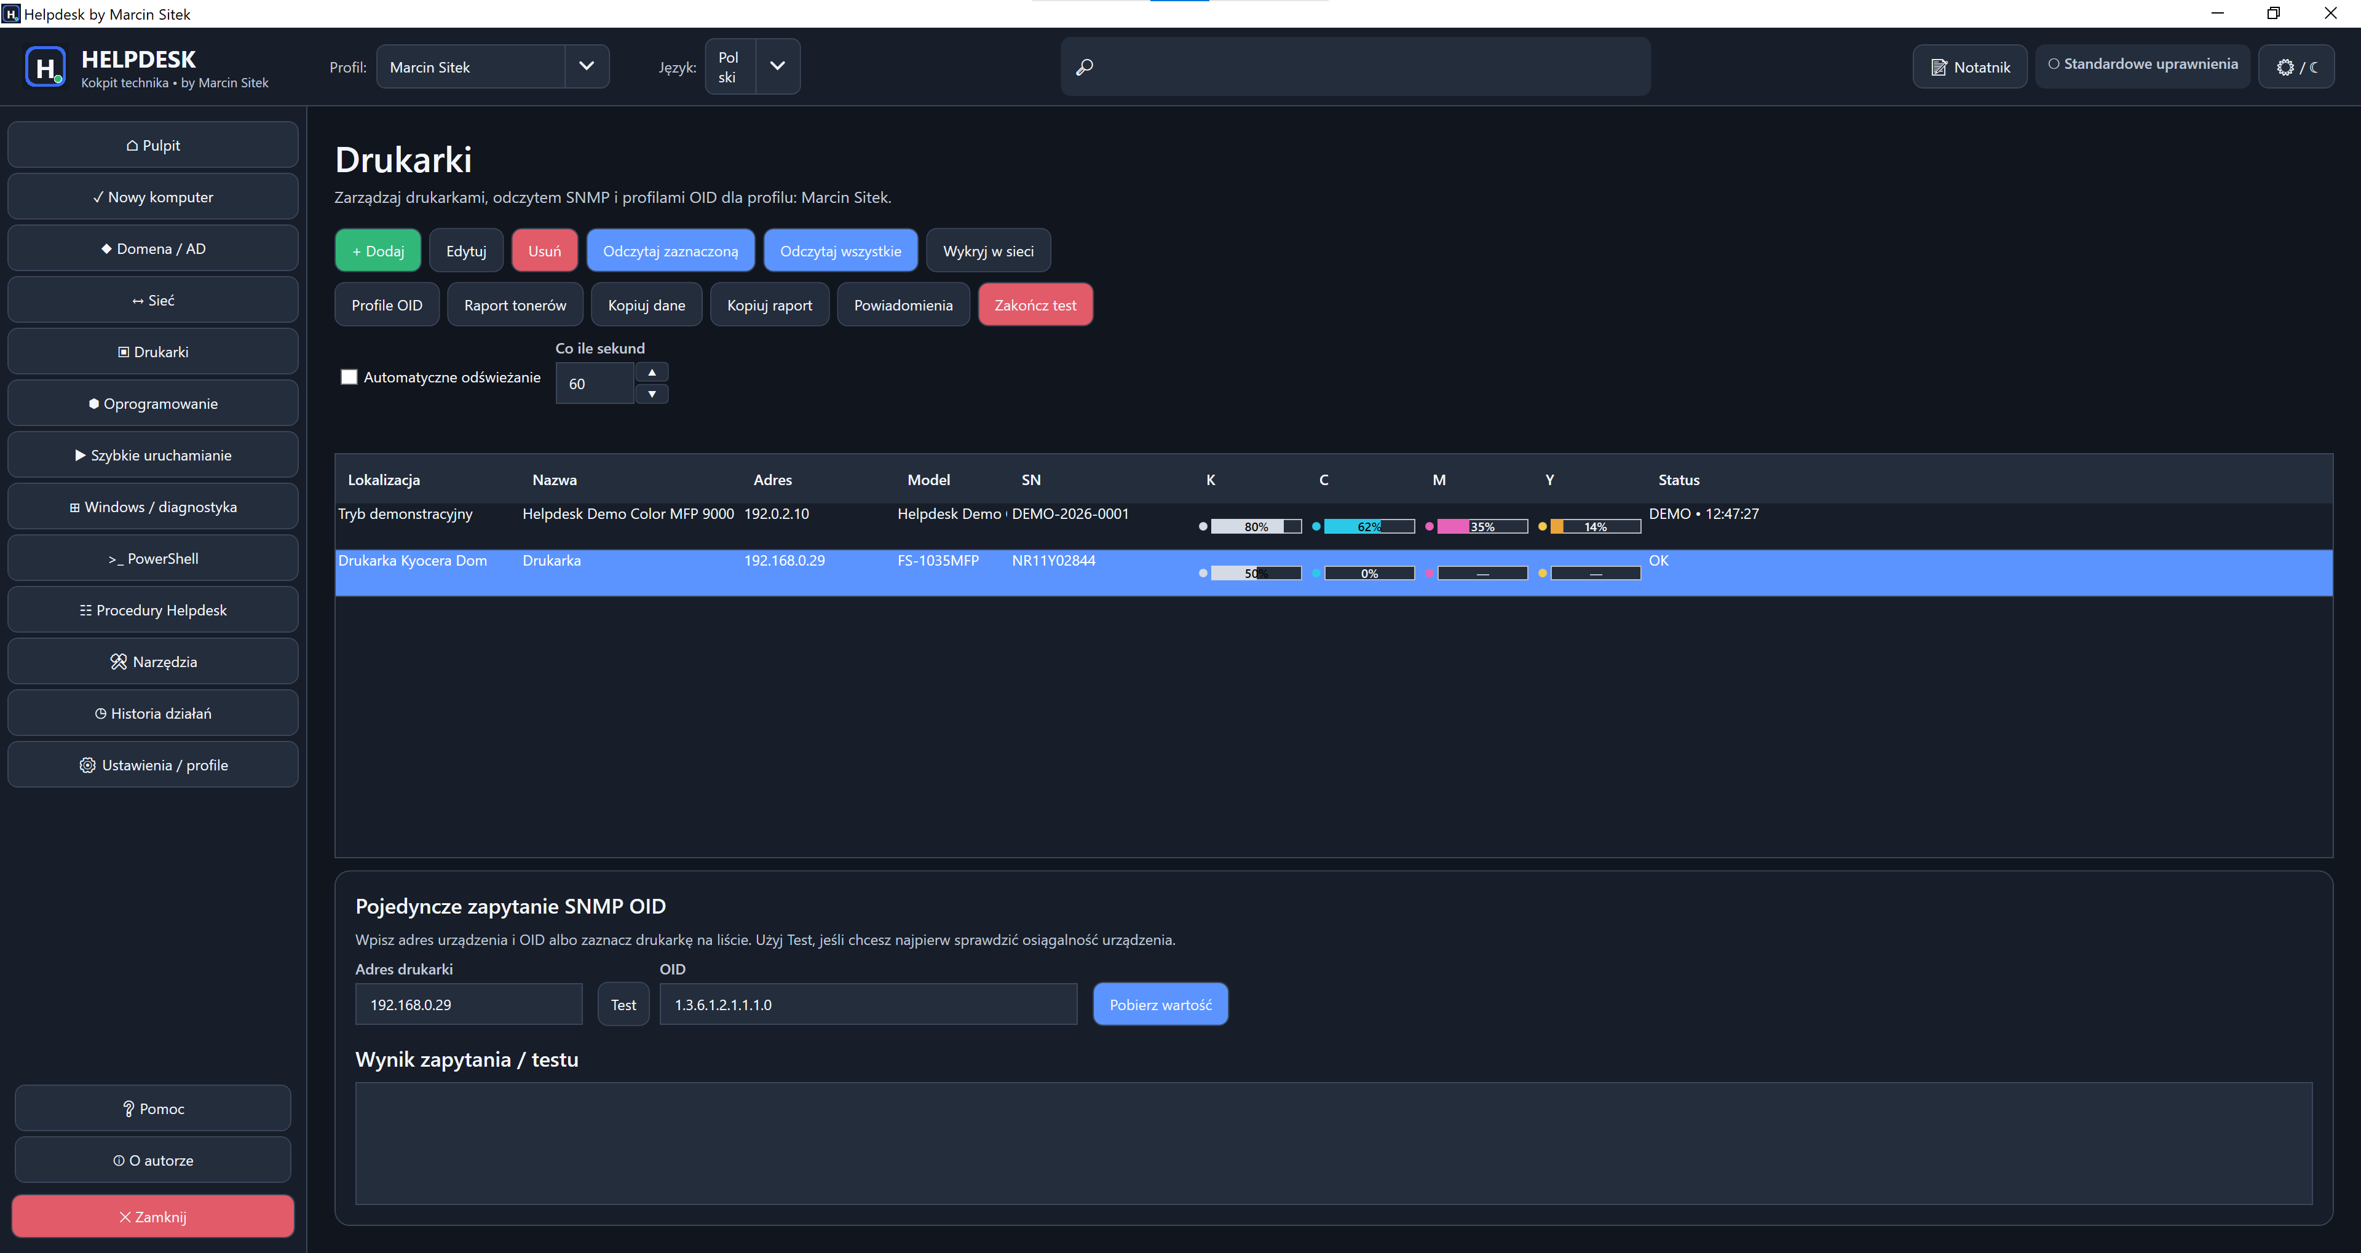The image size is (2361, 1253).
Task: Click Odczytaj zaznaczoną button
Action: (x=671, y=250)
